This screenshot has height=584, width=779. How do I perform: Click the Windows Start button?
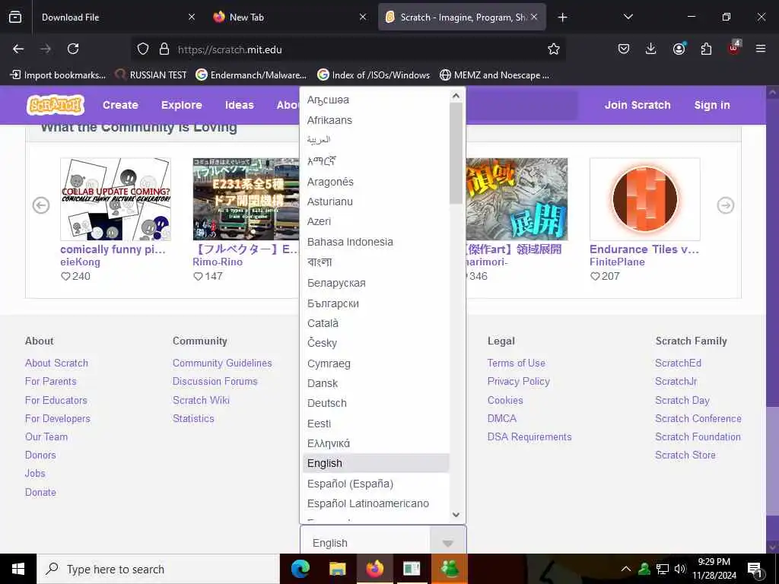click(x=18, y=569)
